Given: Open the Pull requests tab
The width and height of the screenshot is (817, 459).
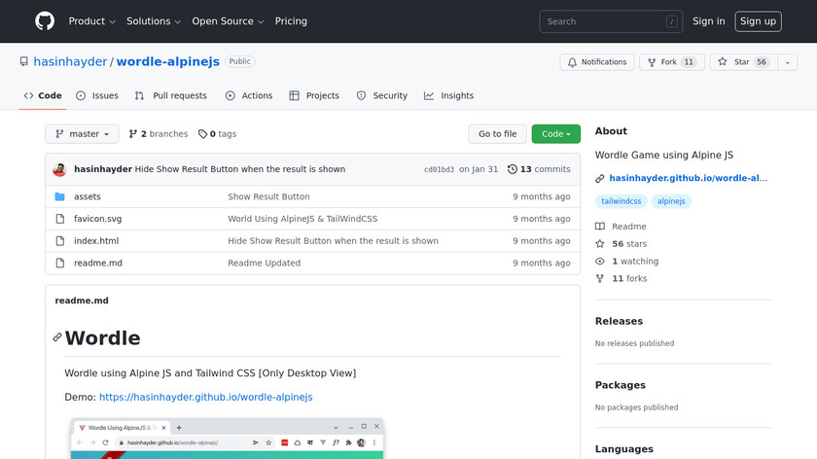Looking at the screenshot, I should [171, 96].
